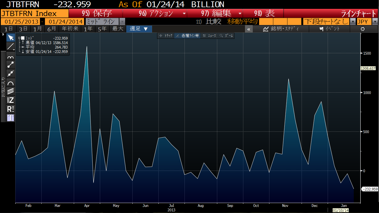Image resolution: width=379 pixels, height=213 pixels.
Task: Open chart settings gear icon
Action: coord(362,29)
